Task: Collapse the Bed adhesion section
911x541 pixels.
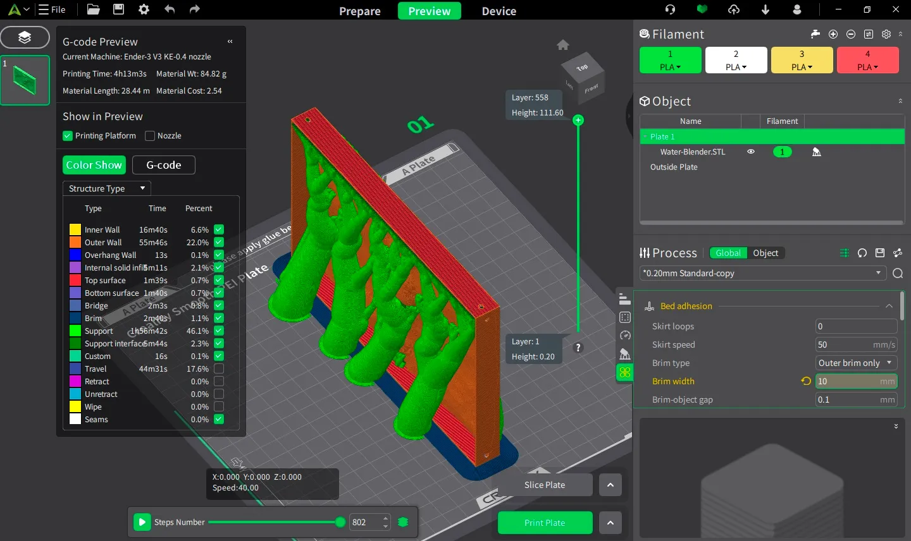Action: click(889, 306)
